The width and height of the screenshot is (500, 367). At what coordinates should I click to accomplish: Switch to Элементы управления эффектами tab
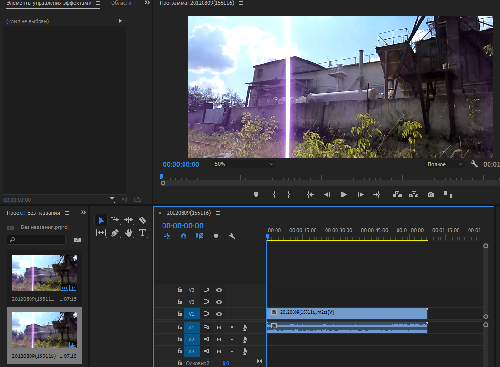[x=49, y=3]
